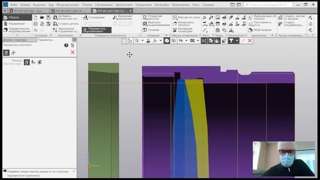Expand toolbar sets list under Твердотельное моделирование

click(x=17, y=35)
